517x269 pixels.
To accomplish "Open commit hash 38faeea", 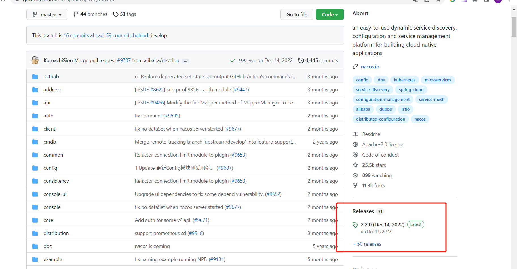I will (246, 61).
